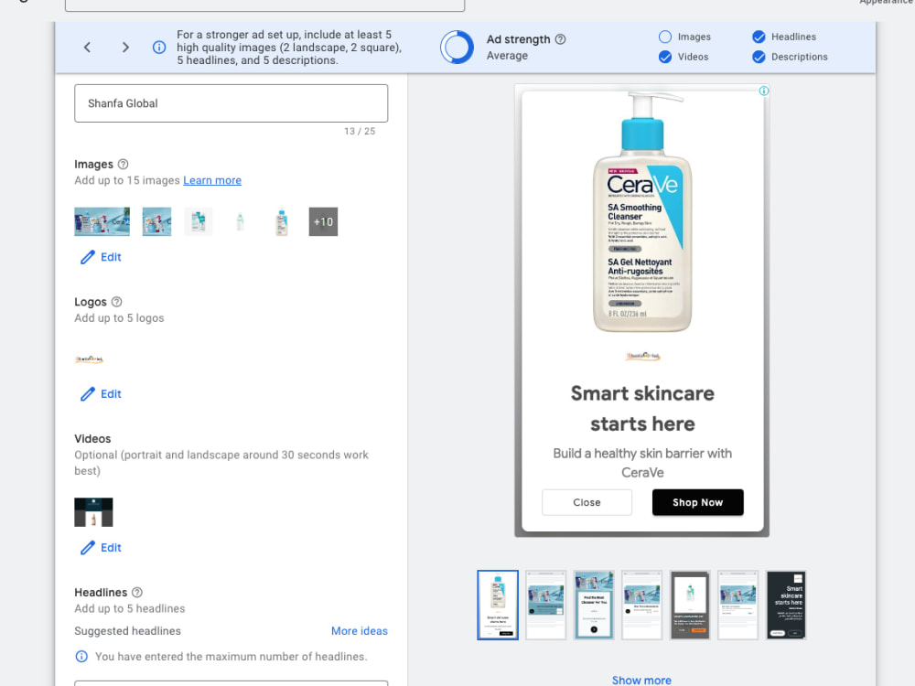
Task: Click Edit text under Videos
Action: pyautogui.click(x=111, y=548)
